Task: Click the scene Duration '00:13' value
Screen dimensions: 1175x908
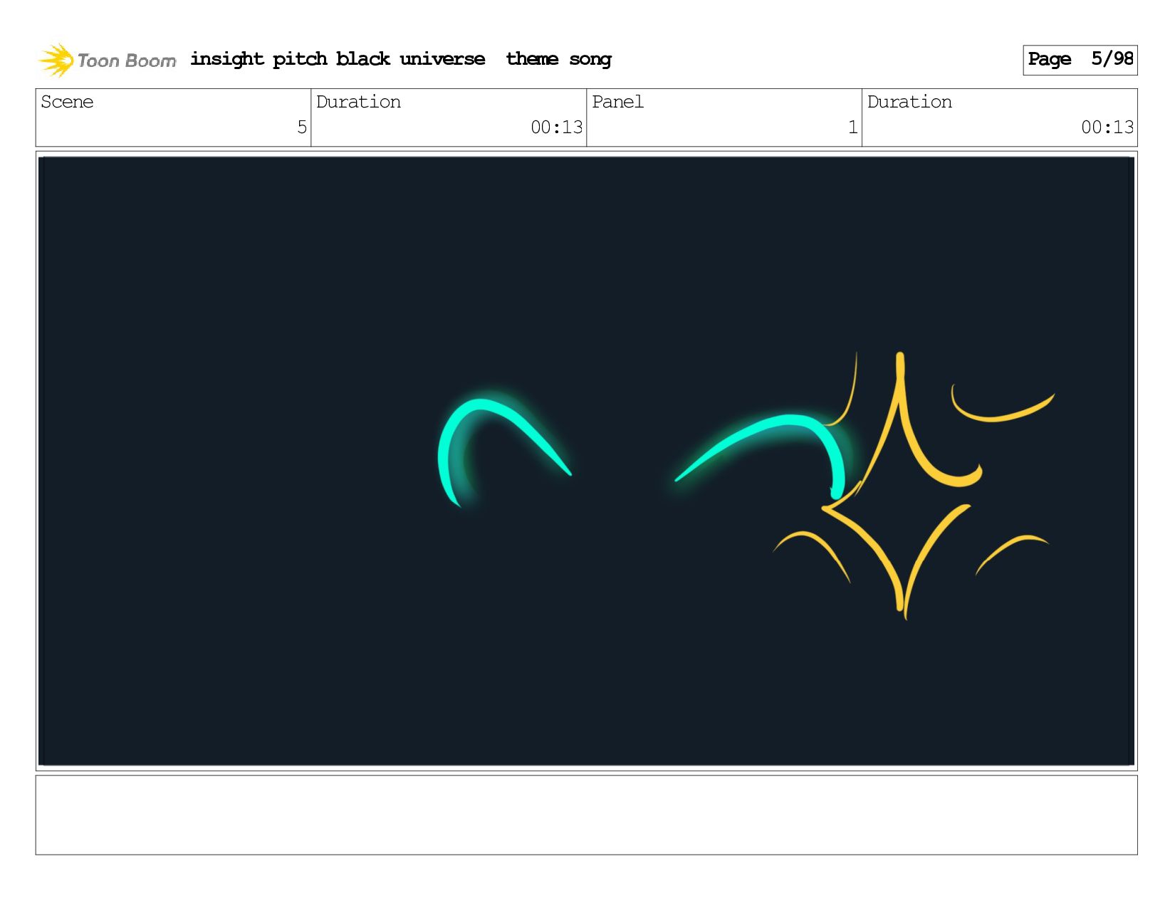Action: [556, 127]
